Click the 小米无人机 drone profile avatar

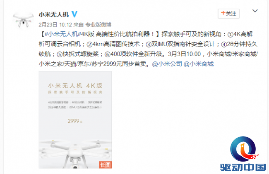(23, 20)
